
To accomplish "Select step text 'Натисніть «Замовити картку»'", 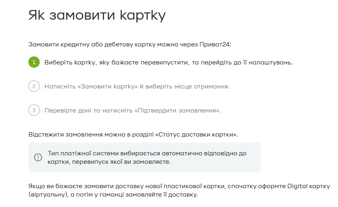I will [x=91, y=86].
